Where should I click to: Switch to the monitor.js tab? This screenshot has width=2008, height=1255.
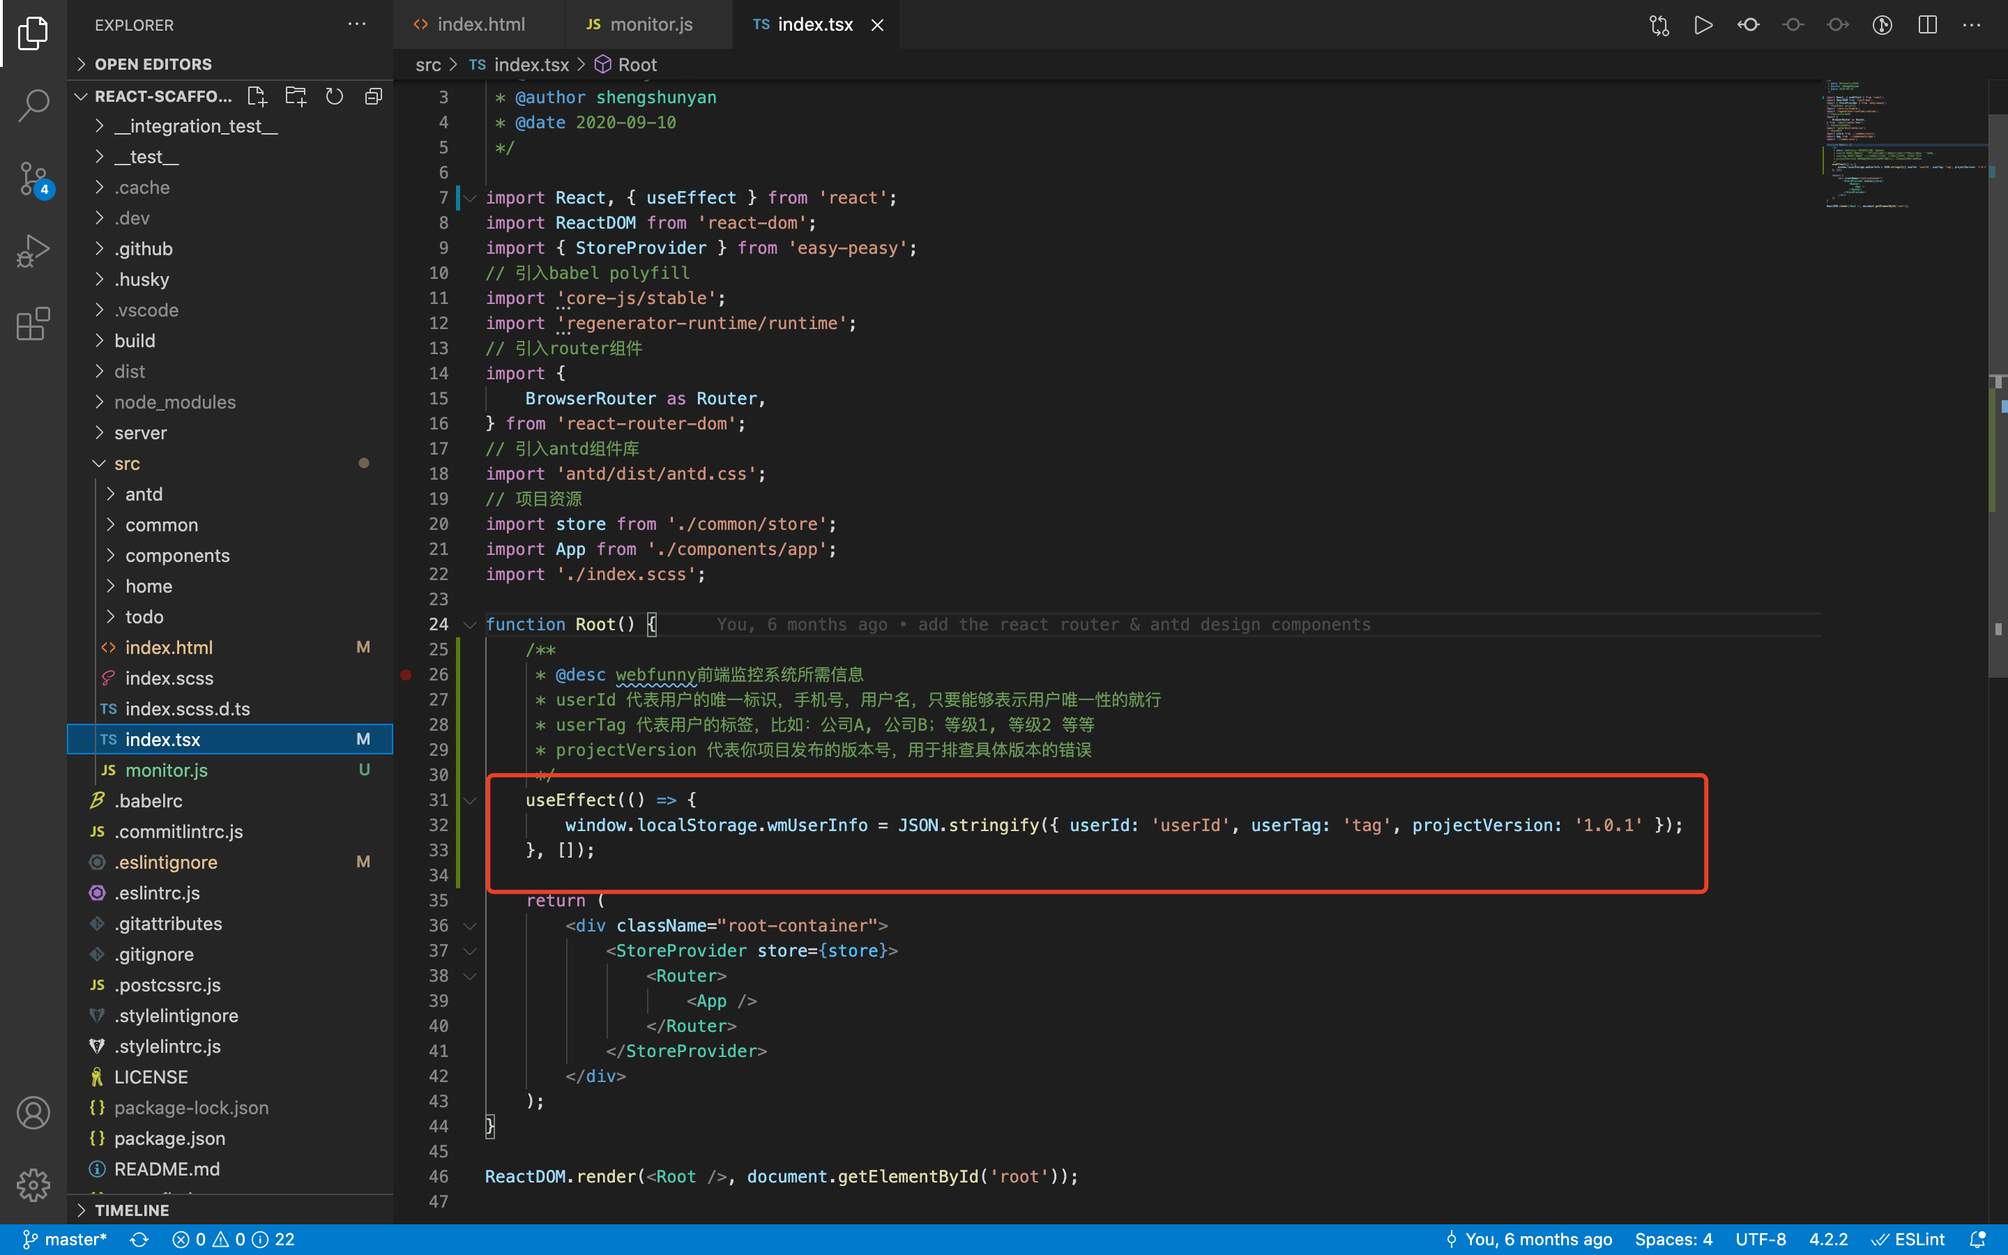[650, 25]
